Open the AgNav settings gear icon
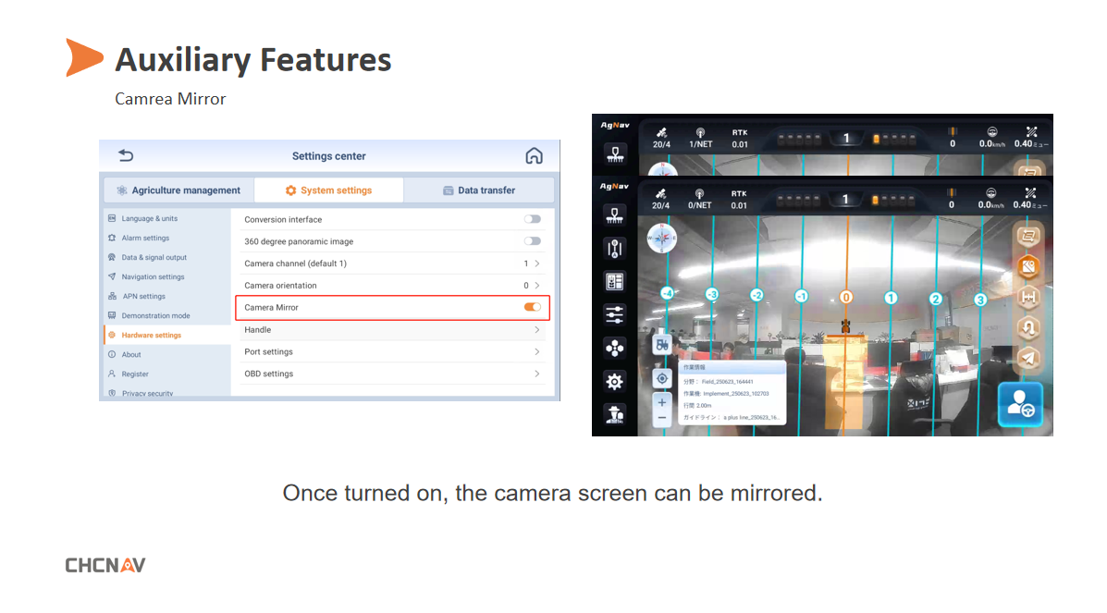1107x613 pixels. pos(615,381)
